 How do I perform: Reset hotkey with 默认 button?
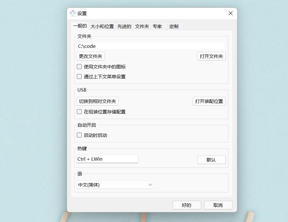click(x=212, y=160)
